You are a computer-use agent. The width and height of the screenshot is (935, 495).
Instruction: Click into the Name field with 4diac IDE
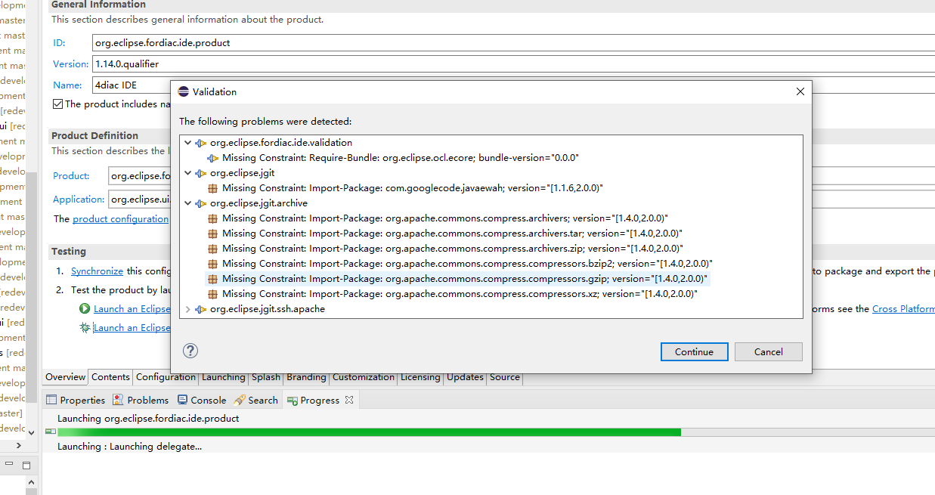[132, 85]
